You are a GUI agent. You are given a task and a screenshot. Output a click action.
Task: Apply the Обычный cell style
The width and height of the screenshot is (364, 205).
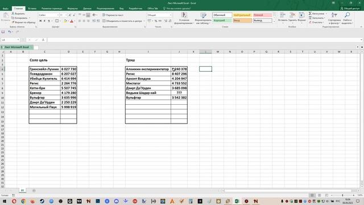(x=222, y=15)
